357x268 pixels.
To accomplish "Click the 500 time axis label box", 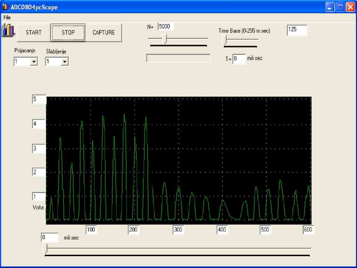I will (265, 230).
